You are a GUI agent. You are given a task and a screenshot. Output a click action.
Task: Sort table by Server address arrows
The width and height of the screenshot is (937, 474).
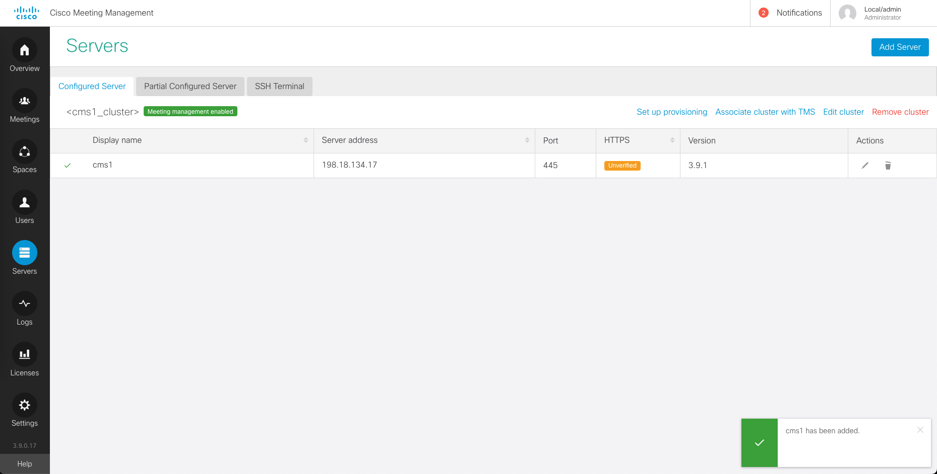point(527,140)
